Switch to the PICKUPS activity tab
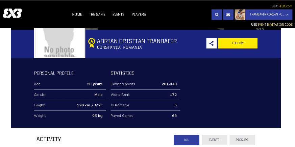 [242, 140]
